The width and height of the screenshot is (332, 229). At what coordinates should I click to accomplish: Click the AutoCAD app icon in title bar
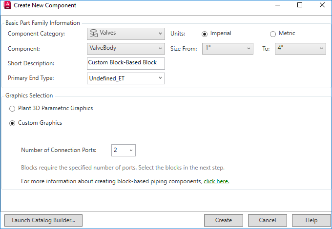click(x=7, y=5)
